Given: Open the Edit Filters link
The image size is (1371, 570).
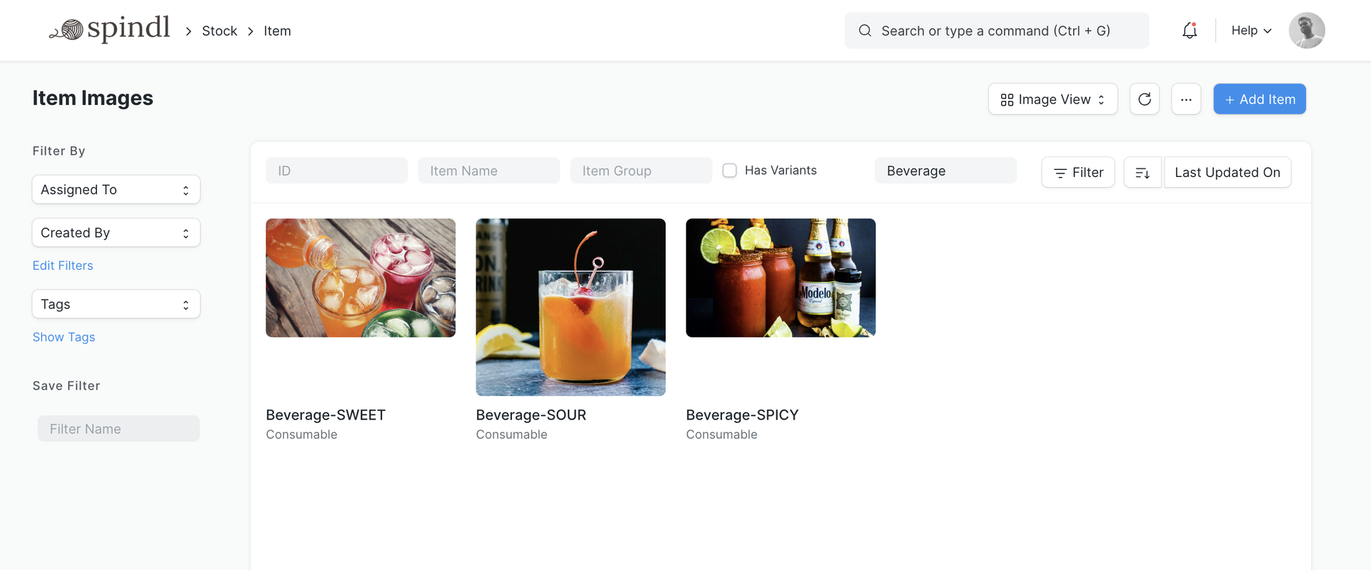Looking at the screenshot, I should [63, 265].
